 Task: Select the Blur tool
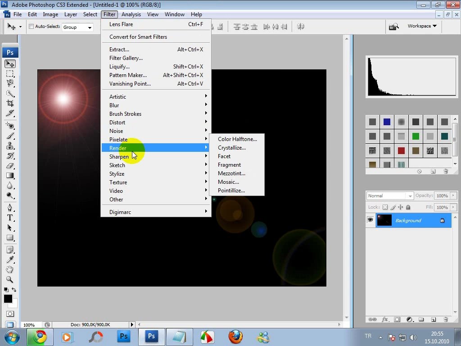point(10,186)
